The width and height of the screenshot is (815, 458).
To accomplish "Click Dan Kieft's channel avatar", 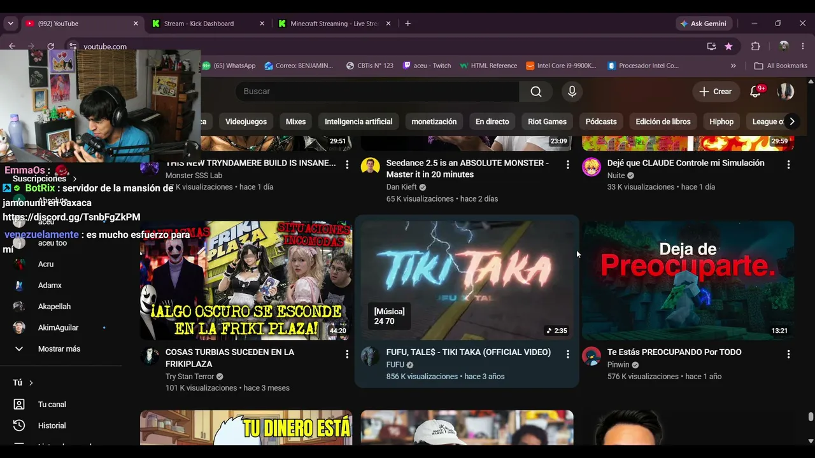I will click(370, 167).
